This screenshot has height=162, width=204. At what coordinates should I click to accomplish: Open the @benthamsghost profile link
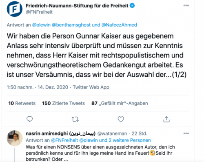71,25
